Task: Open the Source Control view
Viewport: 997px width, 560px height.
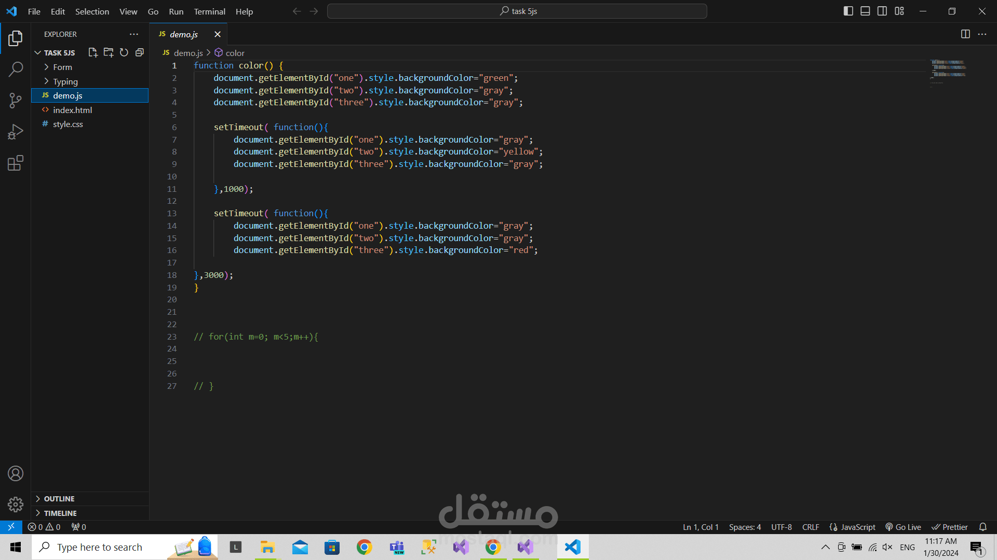Action: click(x=16, y=101)
